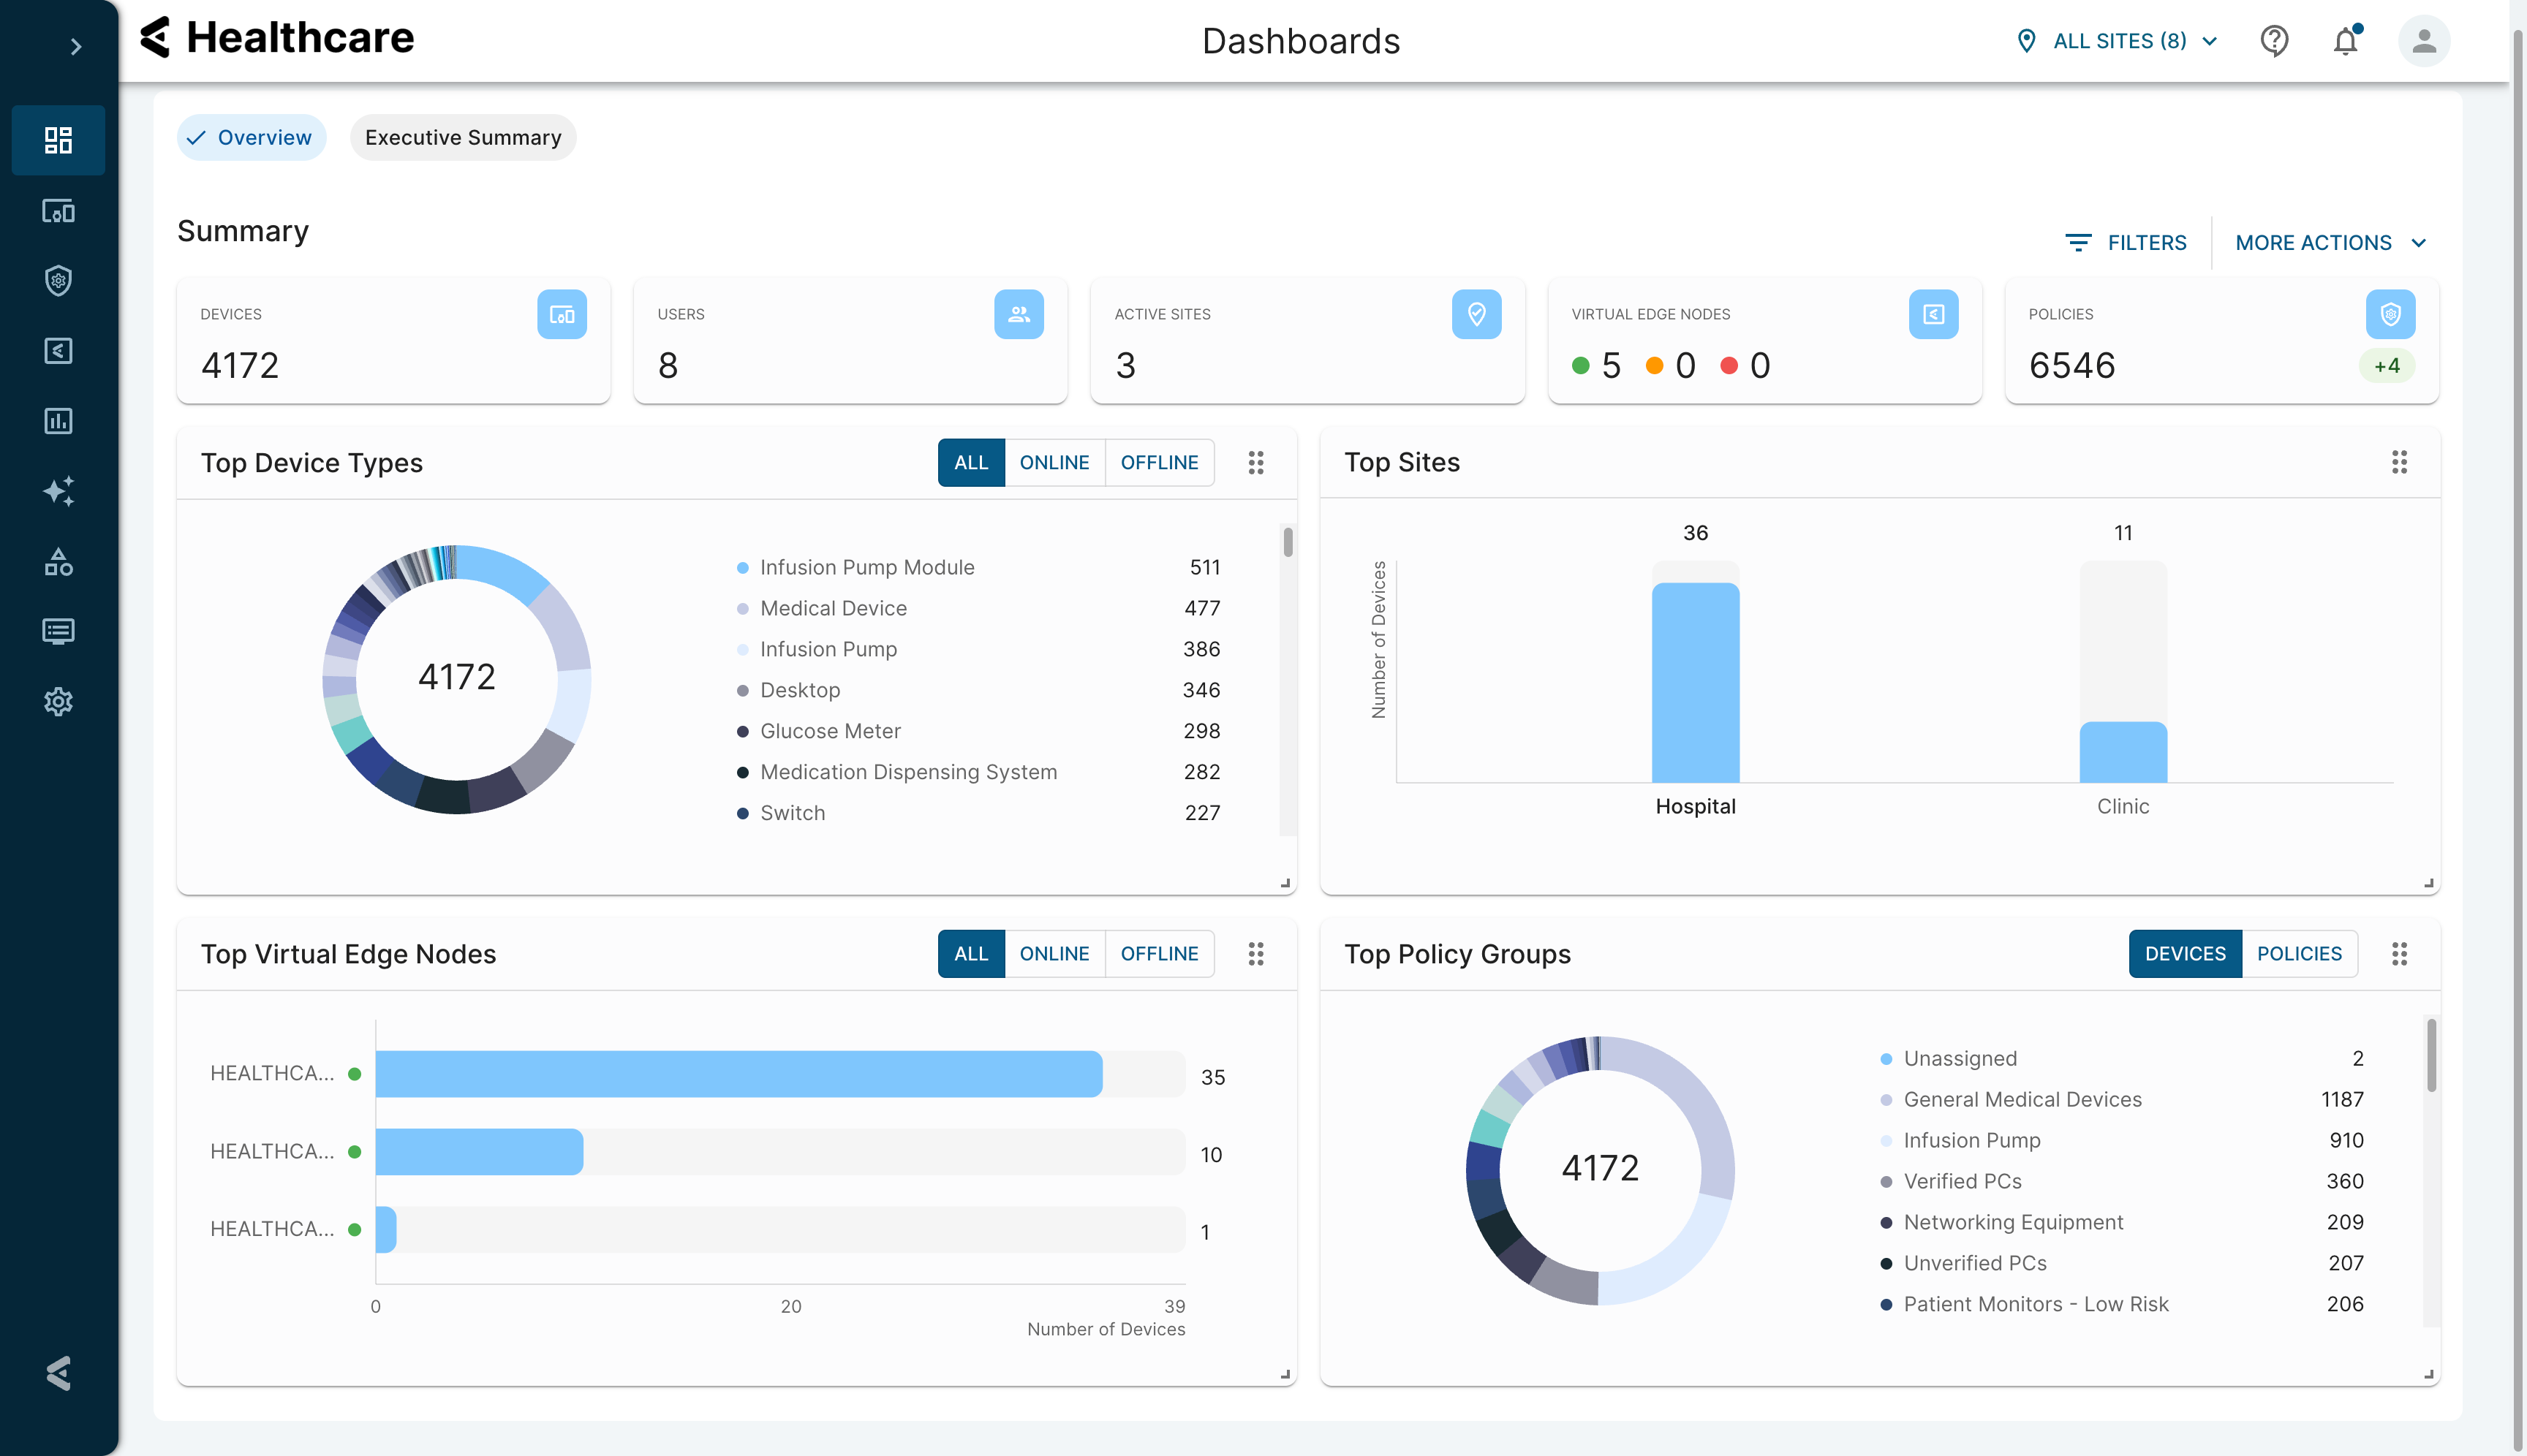The image size is (2527, 1456).
Task: Open the settings gear in sidebar
Action: [x=58, y=701]
